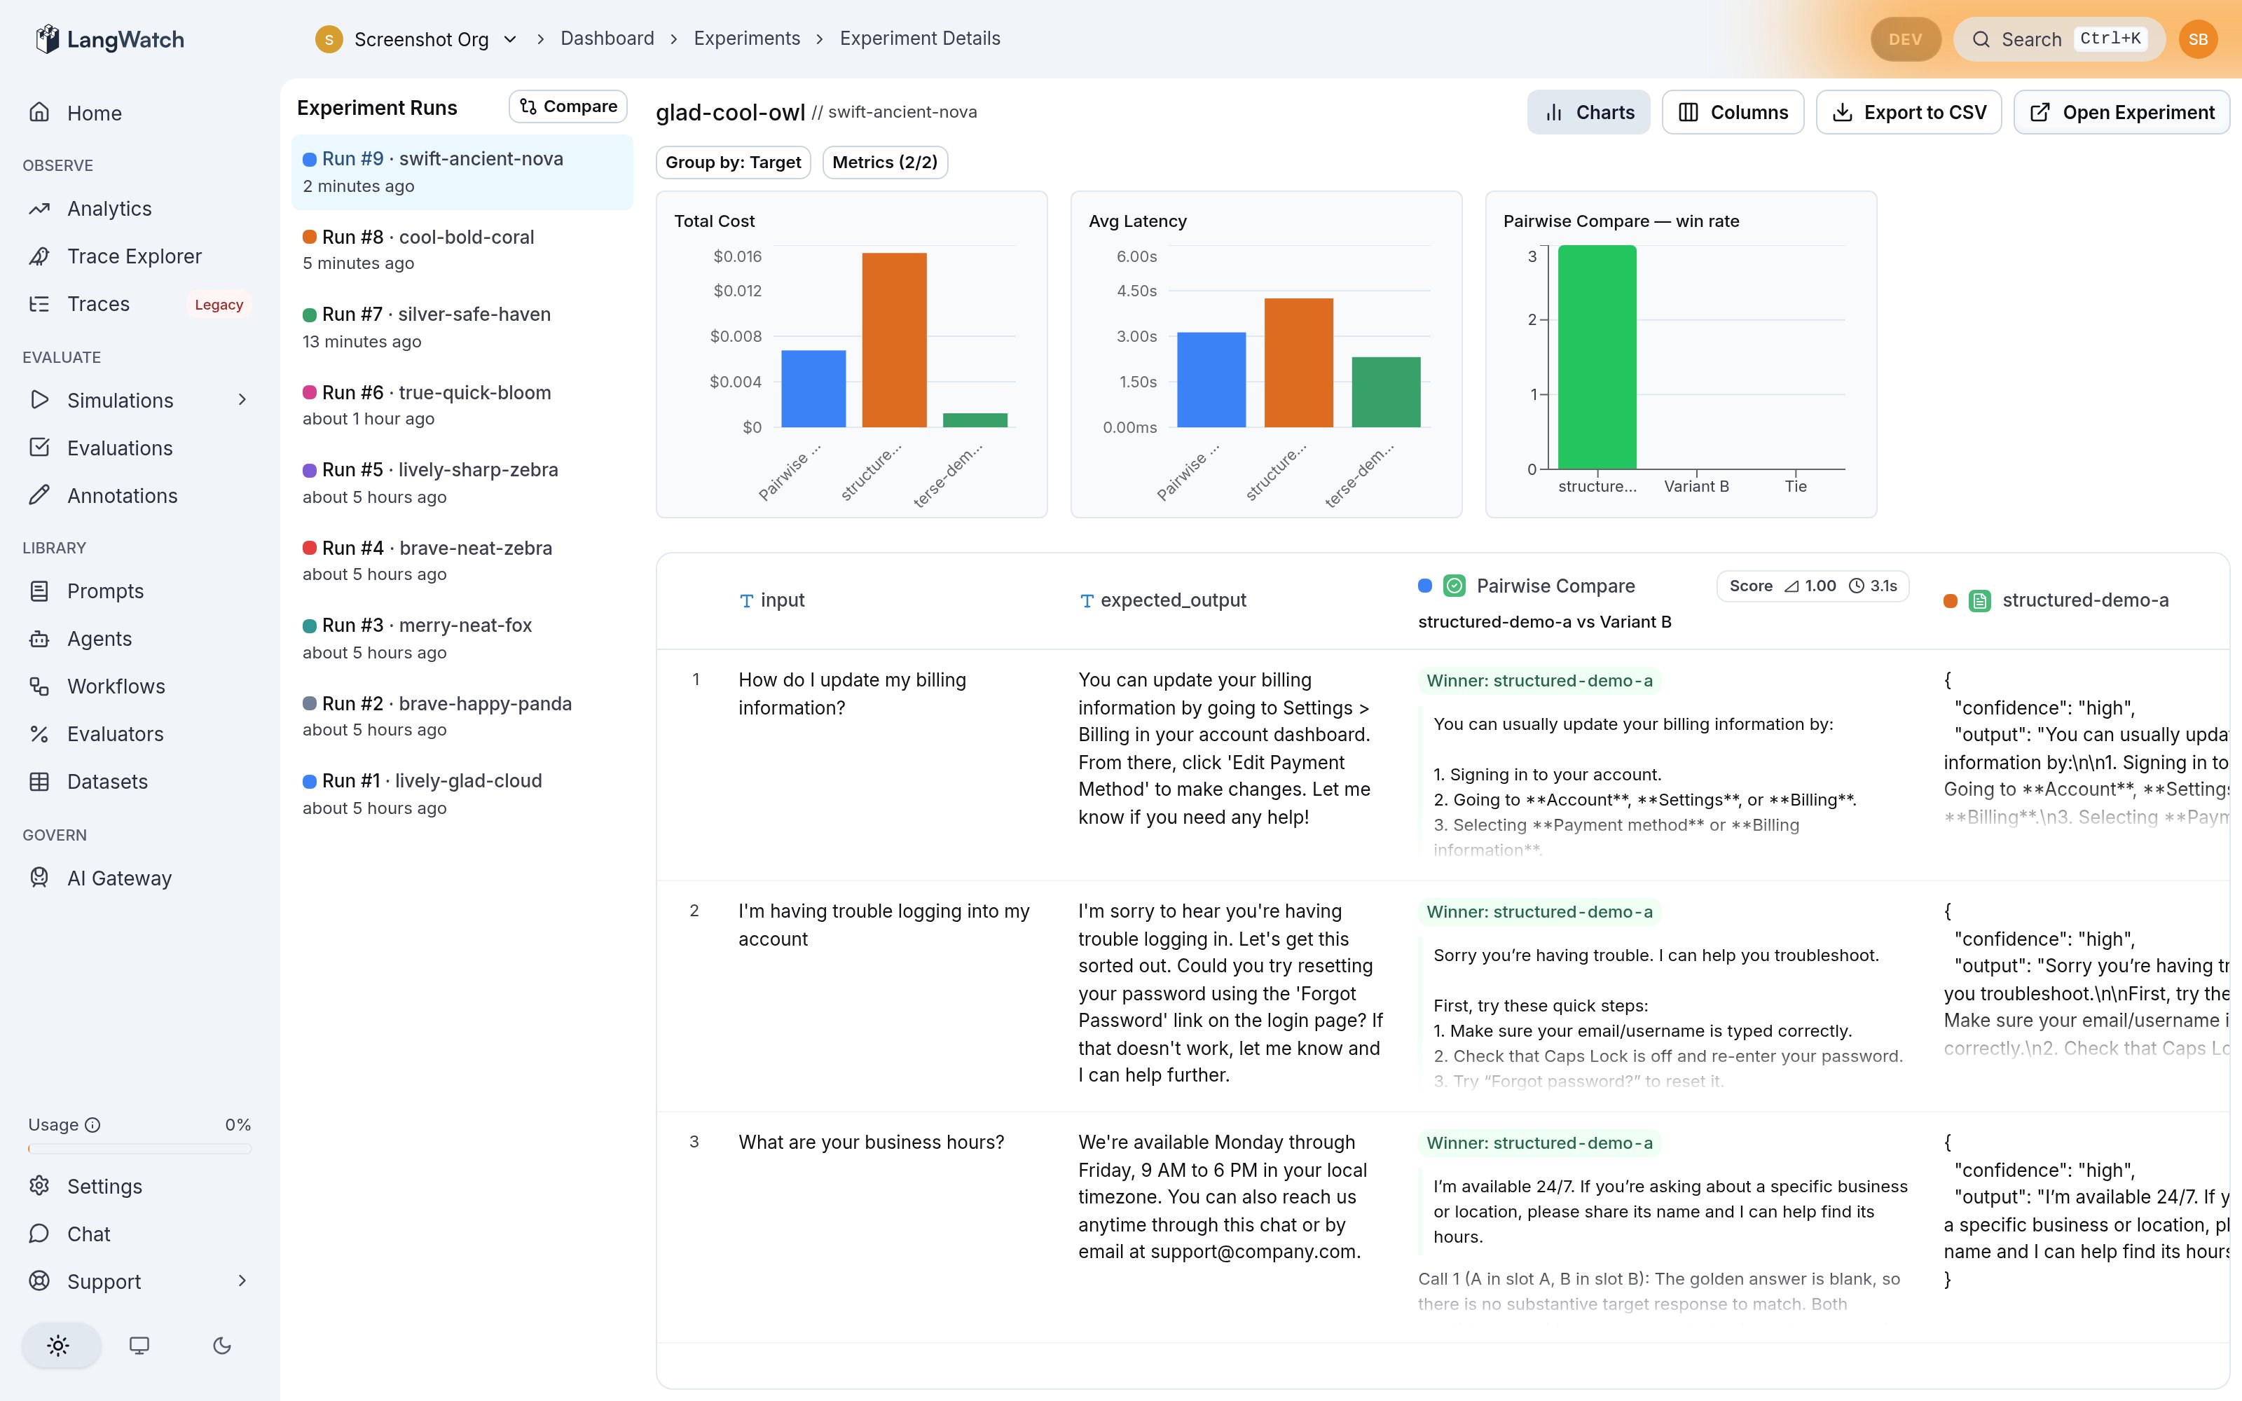Select Run #2 brave-happy-panda
Screen dimensions: 2242x1401
click(x=462, y=716)
